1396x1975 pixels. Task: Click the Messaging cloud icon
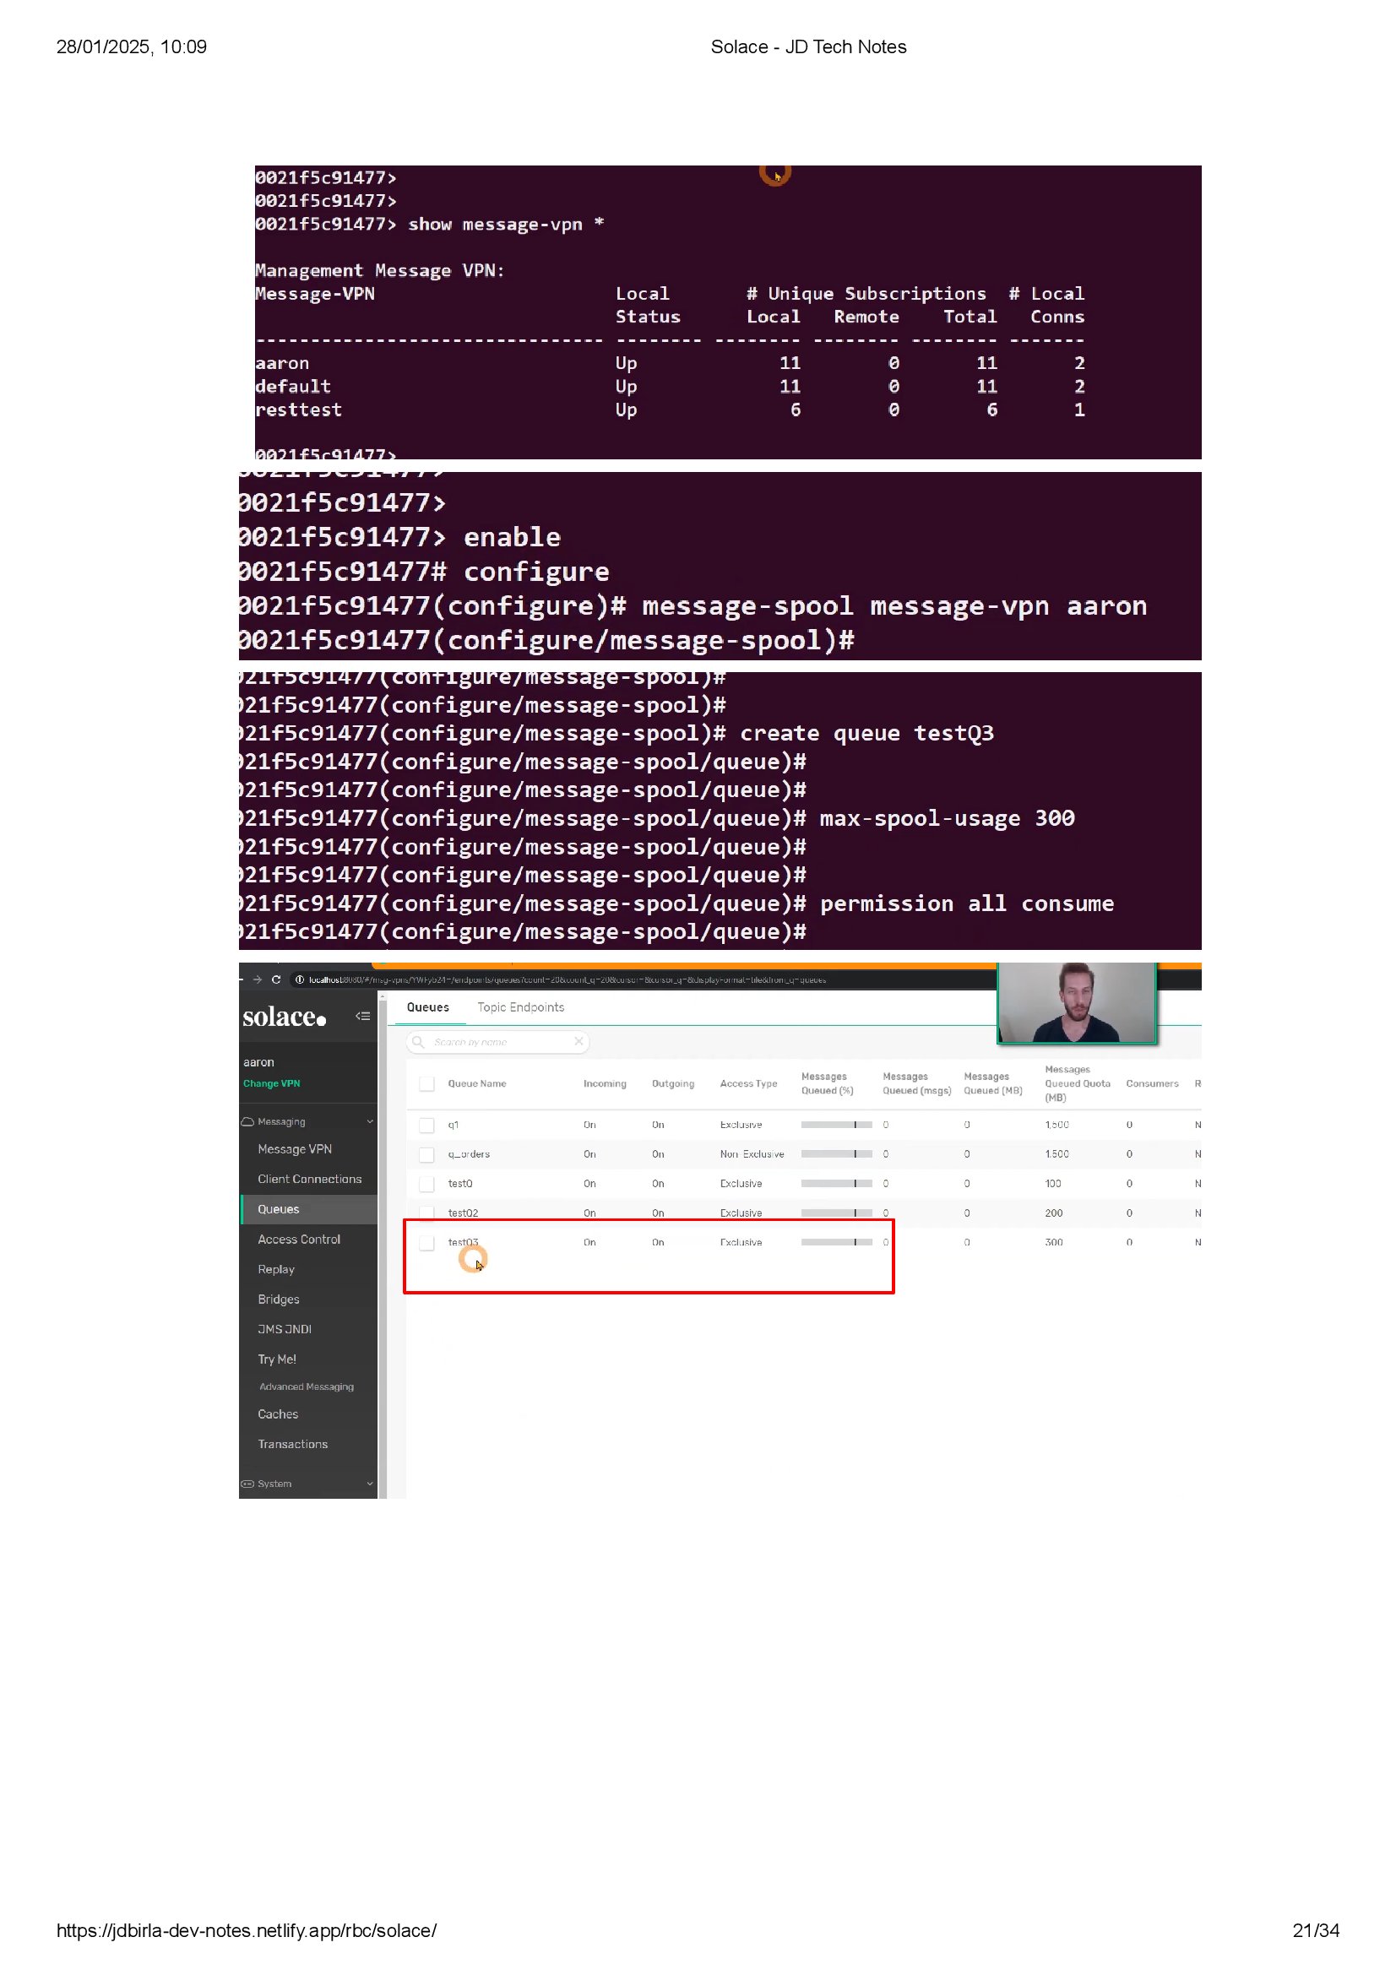click(247, 1121)
